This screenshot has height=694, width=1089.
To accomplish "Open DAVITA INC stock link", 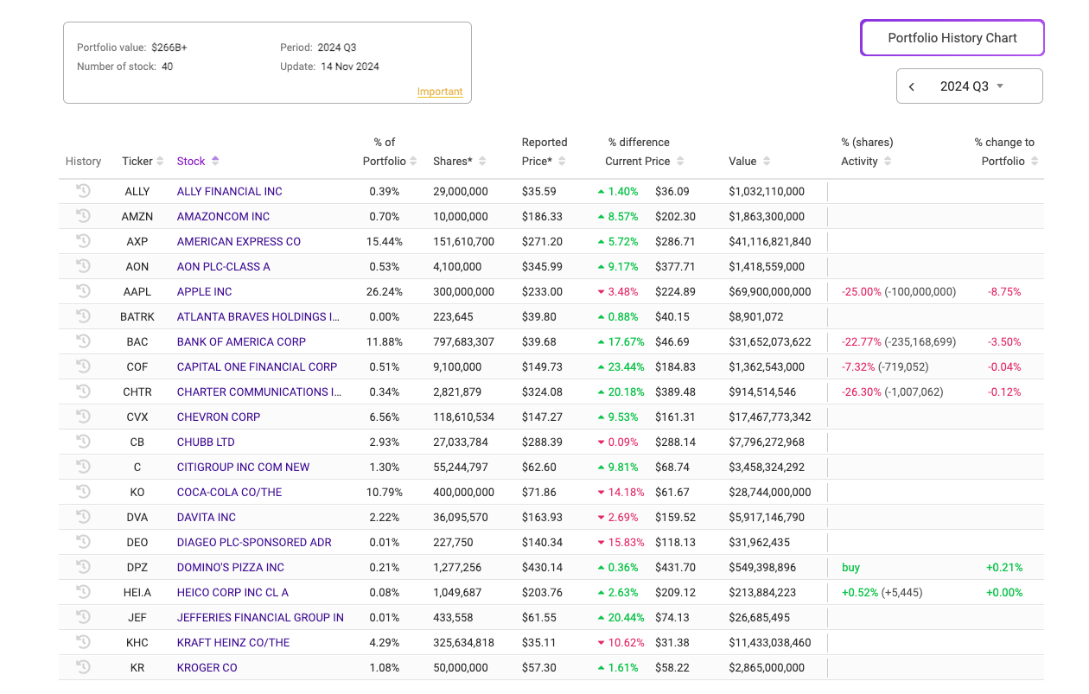I will click(207, 517).
